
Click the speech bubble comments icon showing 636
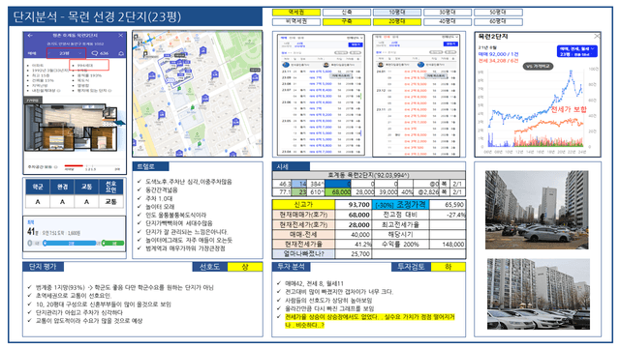[x=95, y=53]
